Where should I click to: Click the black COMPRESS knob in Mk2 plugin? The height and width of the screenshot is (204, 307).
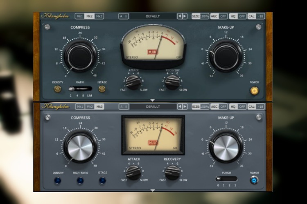80,57
